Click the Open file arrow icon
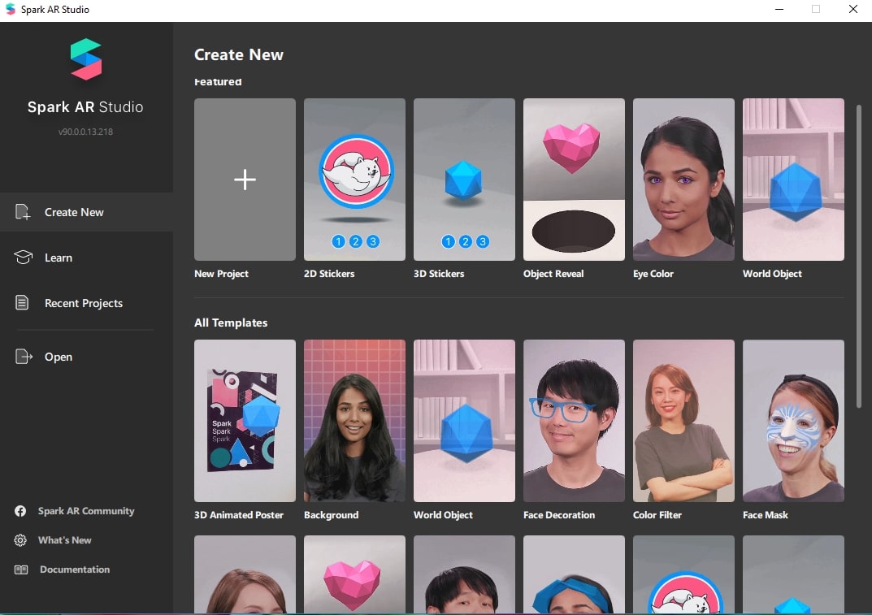This screenshot has height=615, width=872. point(24,357)
